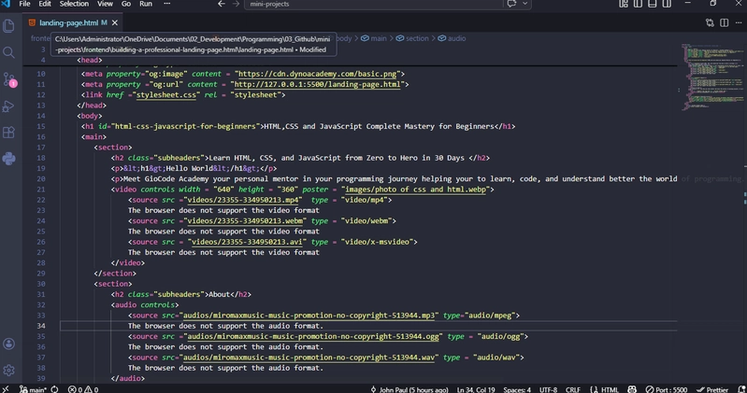Click line number 15 in the gutter
This screenshot has height=393, width=747.
tap(41, 127)
